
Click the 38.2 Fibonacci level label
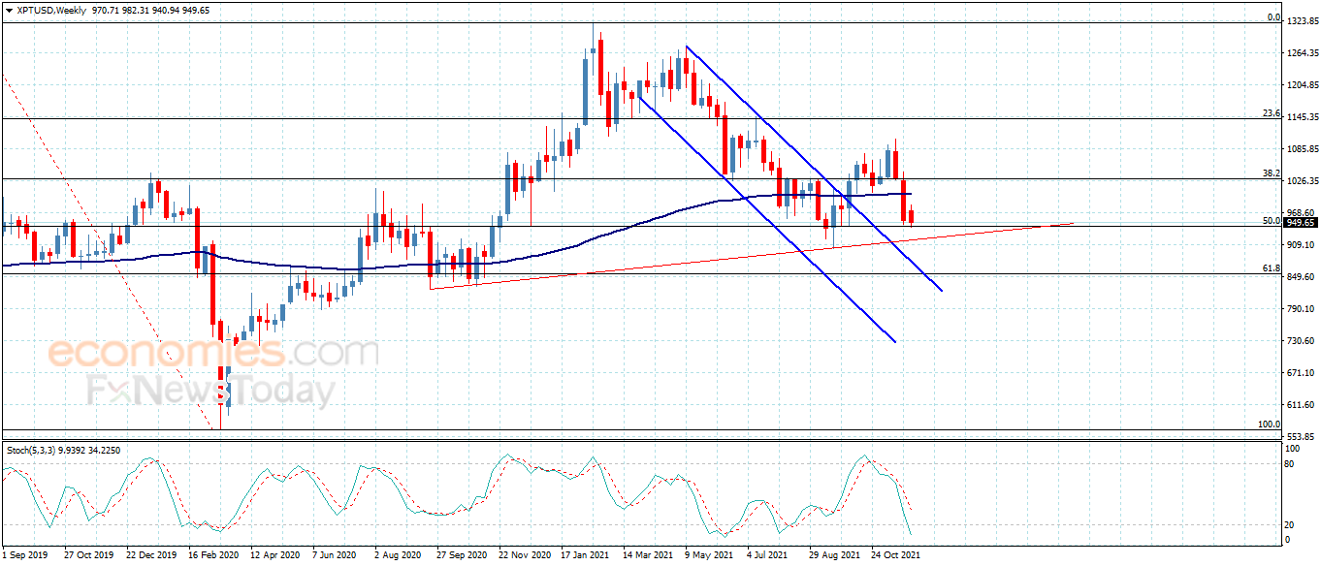click(x=1272, y=173)
